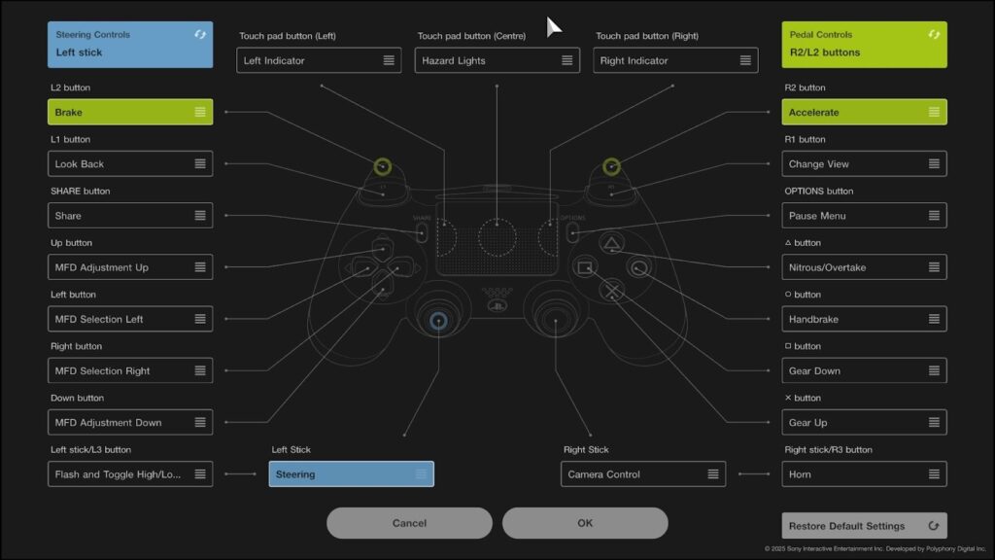Click the centre touch pad zone on controller
Screen dimensions: 995x560
(497, 236)
